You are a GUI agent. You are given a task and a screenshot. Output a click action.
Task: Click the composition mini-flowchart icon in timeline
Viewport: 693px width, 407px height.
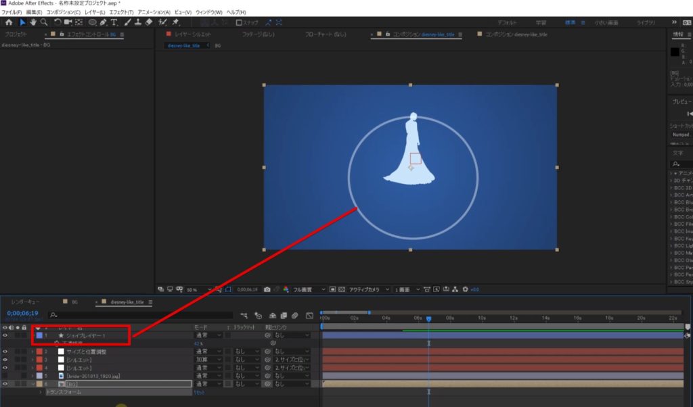[x=244, y=316]
